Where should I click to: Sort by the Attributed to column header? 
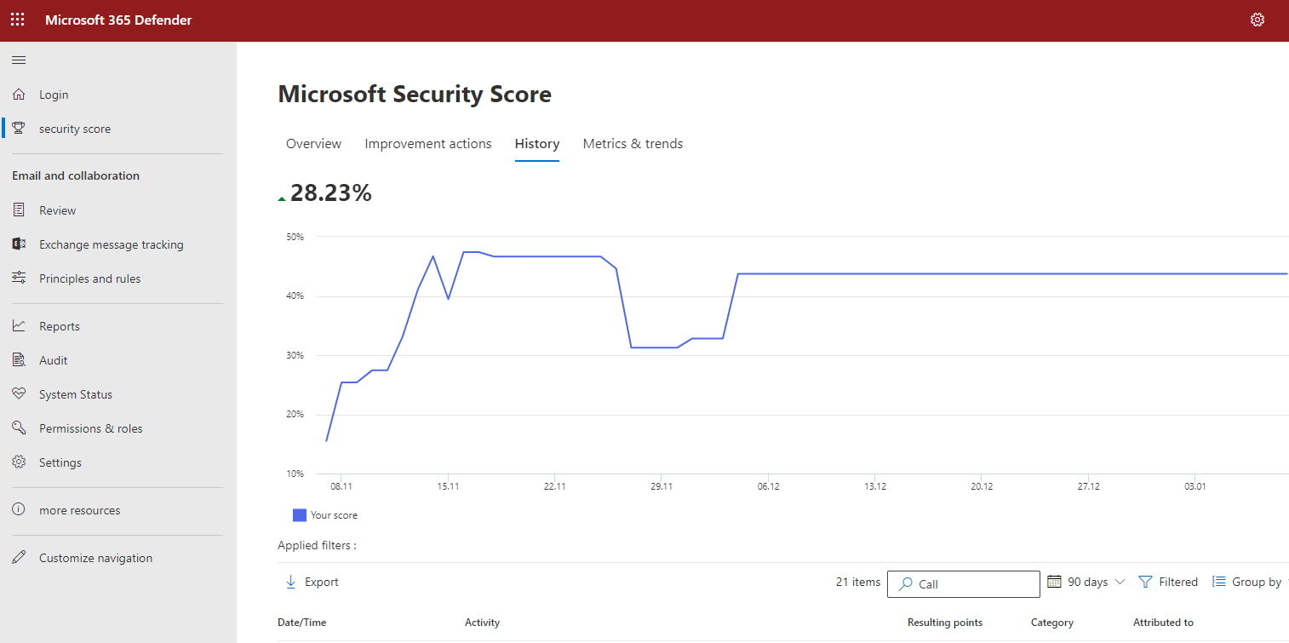(1163, 623)
